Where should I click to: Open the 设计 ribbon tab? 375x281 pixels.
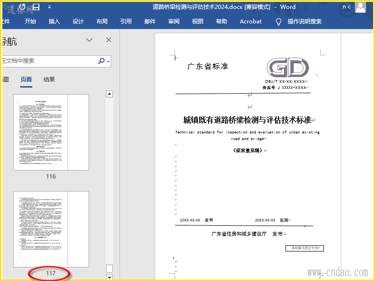coord(78,22)
